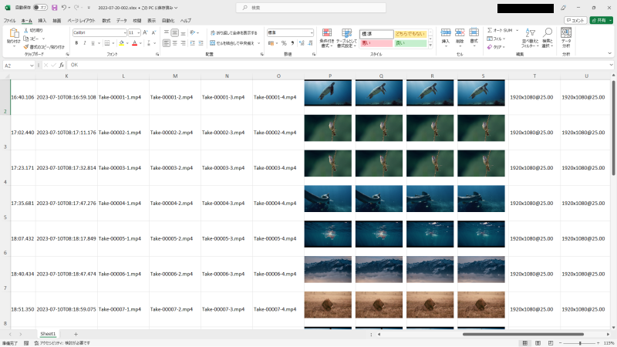Screen dimensions: 617x347
Task: Open Conditional Formatting (条件付き書式)
Action: [326, 38]
